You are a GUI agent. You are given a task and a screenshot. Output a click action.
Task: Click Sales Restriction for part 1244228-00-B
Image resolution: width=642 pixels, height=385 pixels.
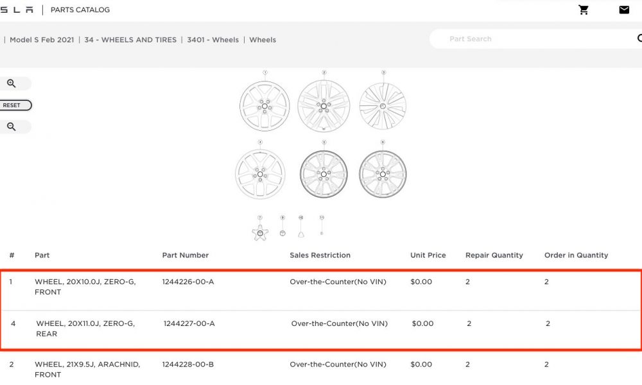[x=338, y=364]
